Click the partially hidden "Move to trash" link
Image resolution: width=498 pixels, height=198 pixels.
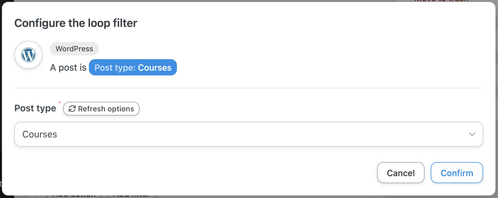pyautogui.click(x=441, y=1)
